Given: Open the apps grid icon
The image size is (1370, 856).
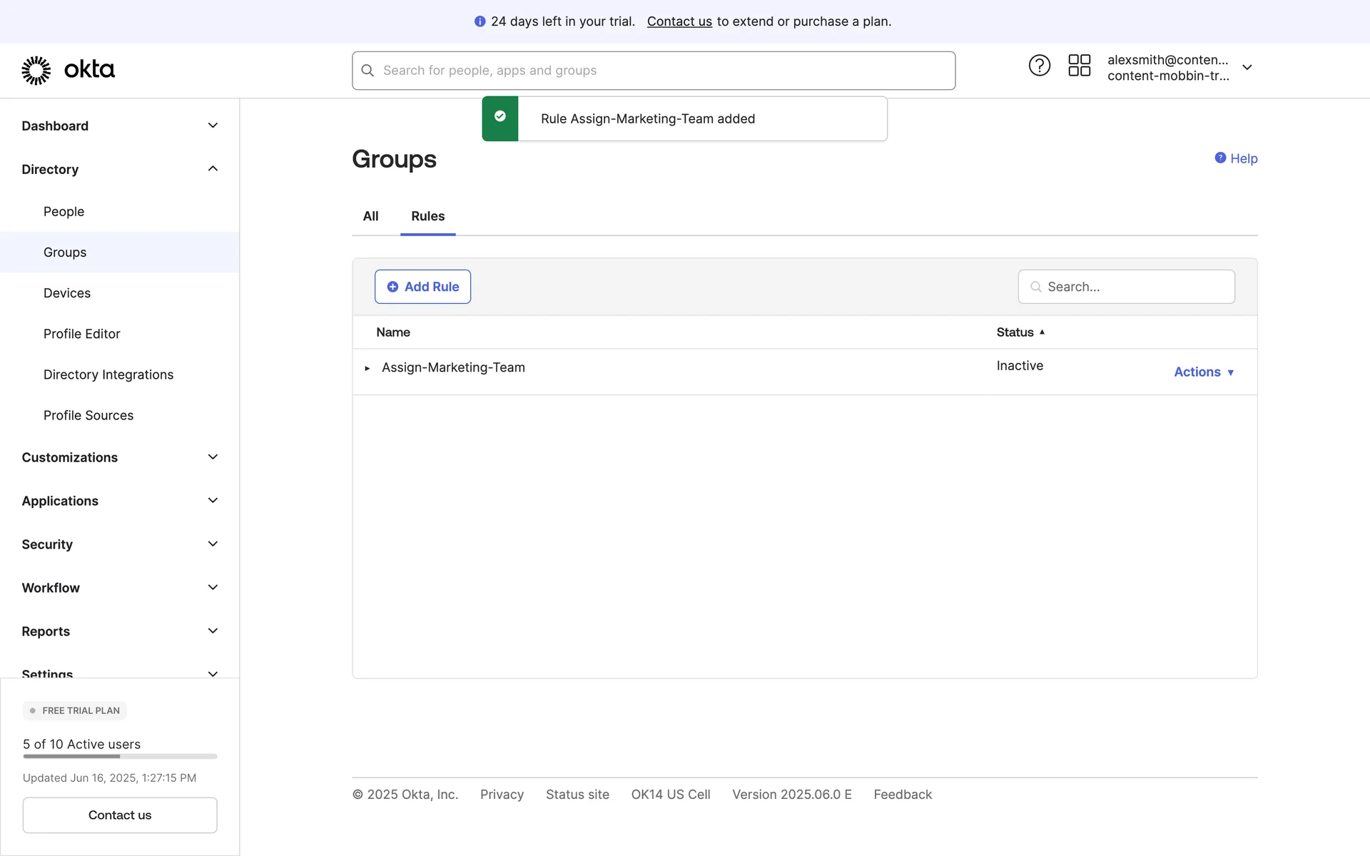Looking at the screenshot, I should (1079, 66).
